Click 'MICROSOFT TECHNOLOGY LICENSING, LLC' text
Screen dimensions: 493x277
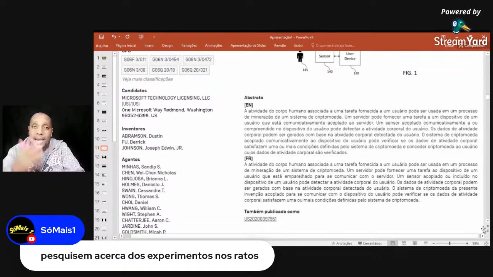point(166,98)
